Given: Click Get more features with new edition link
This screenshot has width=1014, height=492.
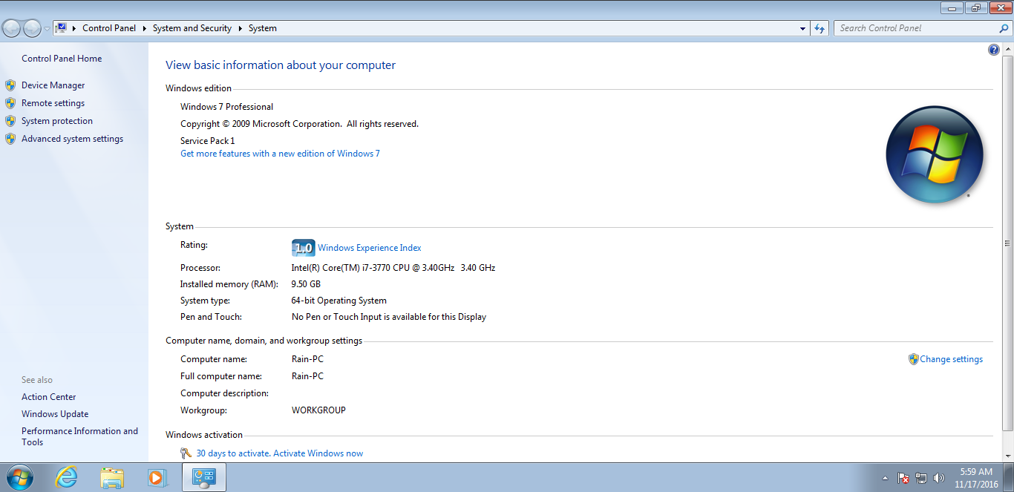Looking at the screenshot, I should [280, 154].
